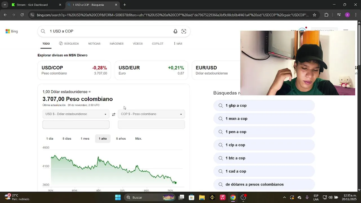Open Chrome extensions puzzle icon
The image size is (361, 203).
(x=327, y=15)
